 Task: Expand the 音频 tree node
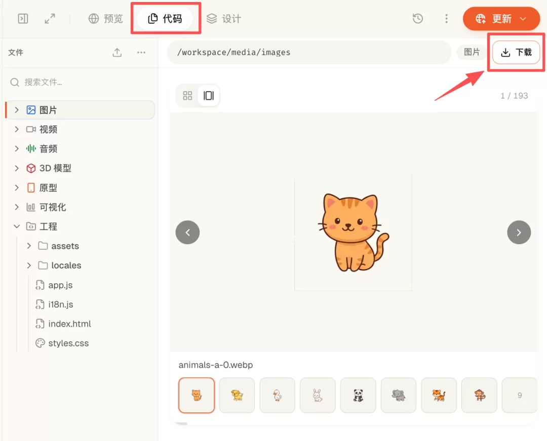click(17, 149)
